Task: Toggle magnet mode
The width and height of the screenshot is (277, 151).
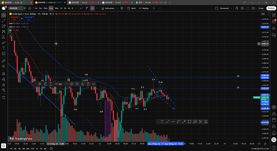Action: 4,73
